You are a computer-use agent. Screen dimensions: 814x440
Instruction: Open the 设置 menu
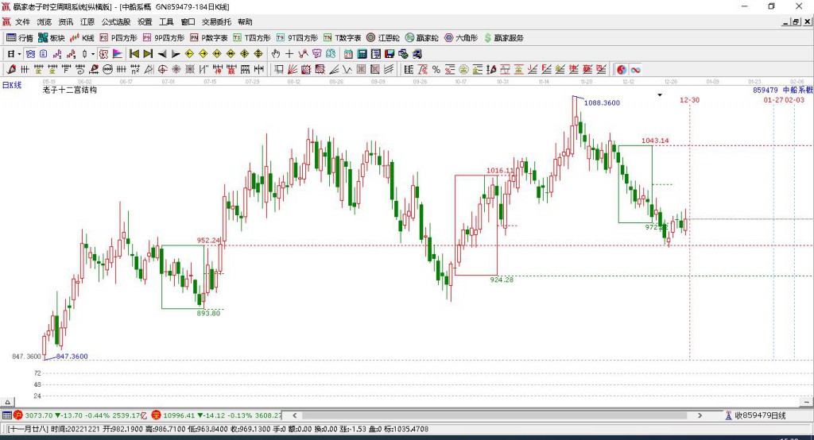[145, 21]
